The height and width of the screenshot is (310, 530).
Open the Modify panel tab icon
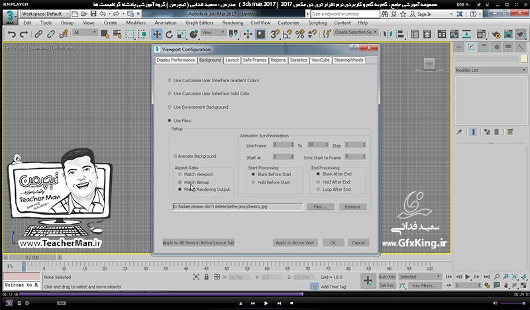[x=471, y=47]
